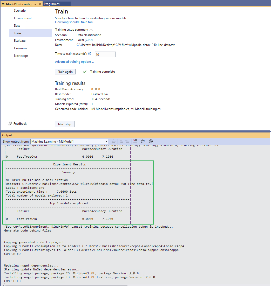Collapse the Training setup summary section

point(91,29)
